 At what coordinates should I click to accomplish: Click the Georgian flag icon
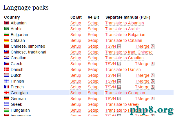click(x=7, y=92)
